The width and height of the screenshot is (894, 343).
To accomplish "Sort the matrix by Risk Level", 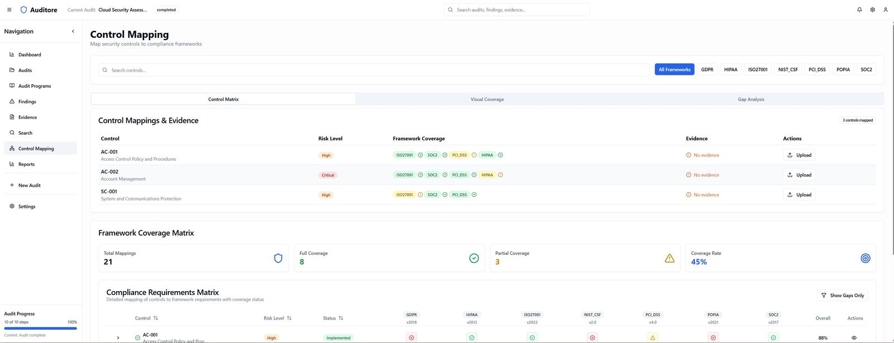I will click(x=278, y=318).
